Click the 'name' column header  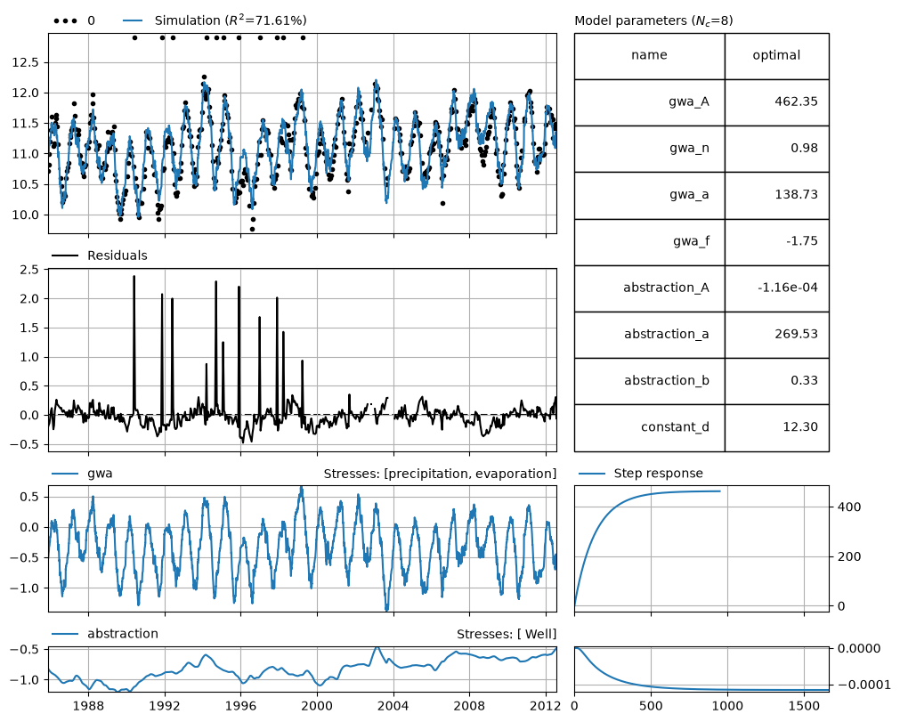pyautogui.click(x=649, y=56)
